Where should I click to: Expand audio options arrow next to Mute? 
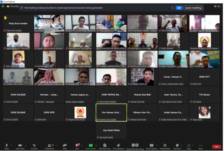tap(11, 145)
